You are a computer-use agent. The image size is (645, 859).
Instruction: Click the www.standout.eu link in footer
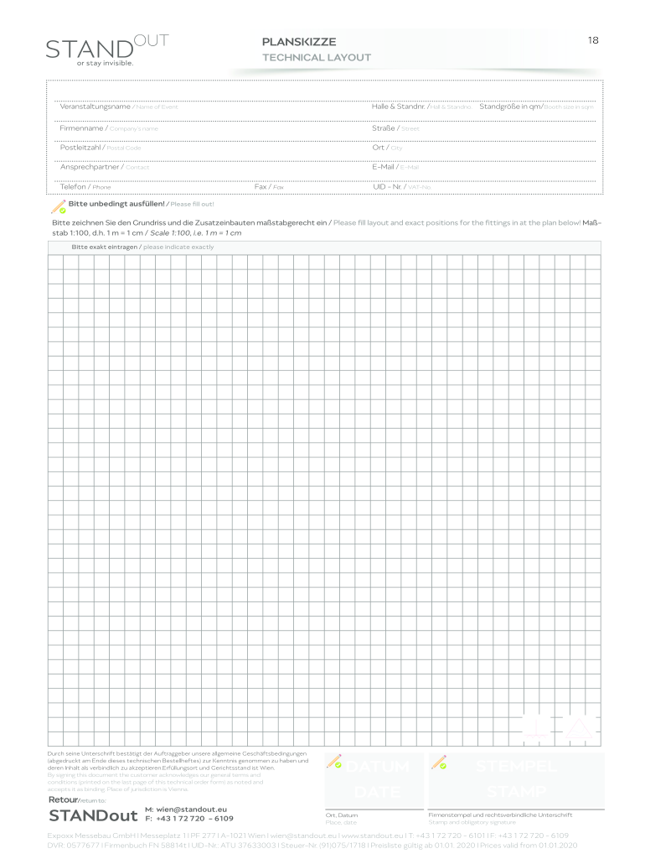pos(374,836)
